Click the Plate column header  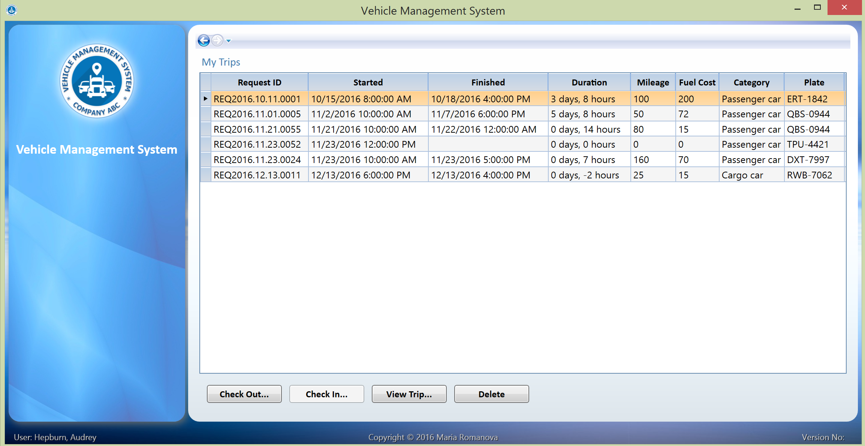[x=814, y=82]
